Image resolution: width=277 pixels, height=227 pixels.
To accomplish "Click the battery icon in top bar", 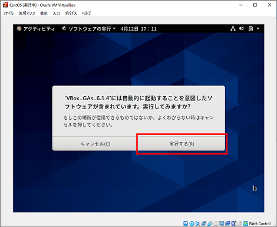I will coord(250,29).
